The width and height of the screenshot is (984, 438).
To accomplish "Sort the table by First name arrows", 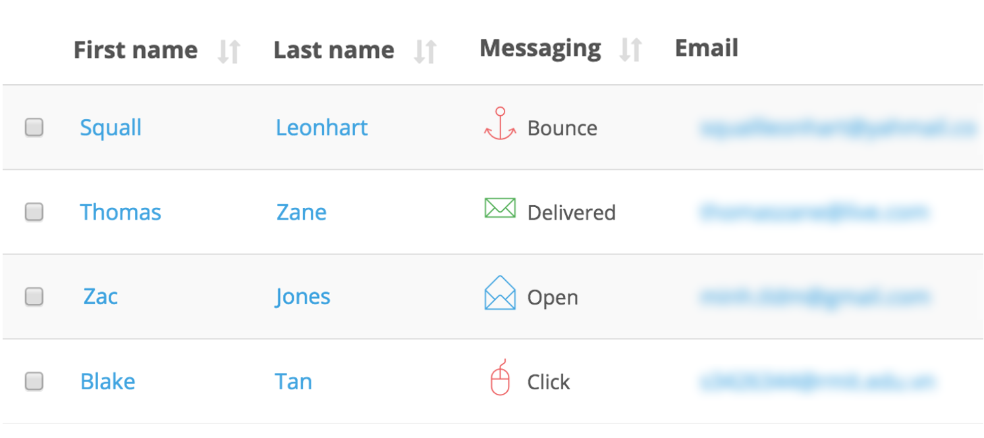I will click(229, 51).
